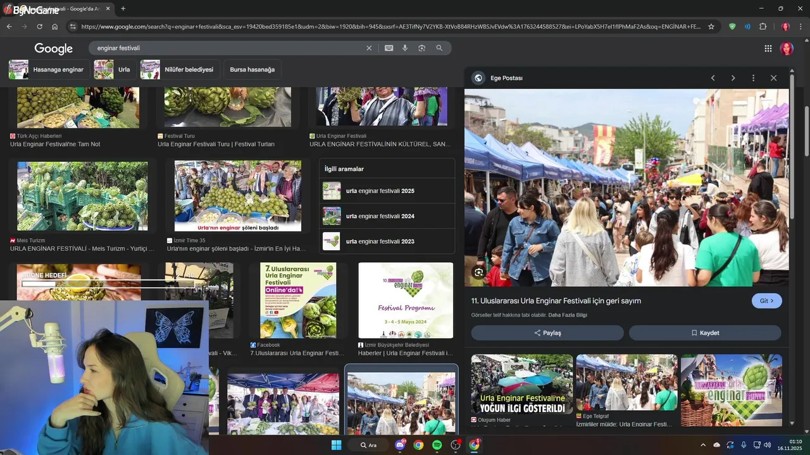Click Chrome profile avatar in toolbar
Screen dimensions: 810x455
[x=785, y=27]
